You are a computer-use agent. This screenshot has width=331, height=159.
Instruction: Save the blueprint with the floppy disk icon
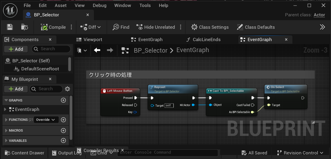[x=10, y=27]
